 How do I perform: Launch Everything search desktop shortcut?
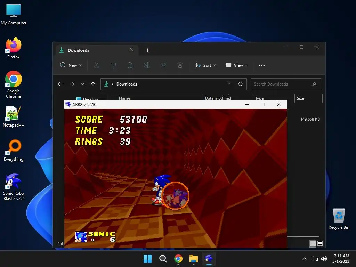tap(14, 150)
